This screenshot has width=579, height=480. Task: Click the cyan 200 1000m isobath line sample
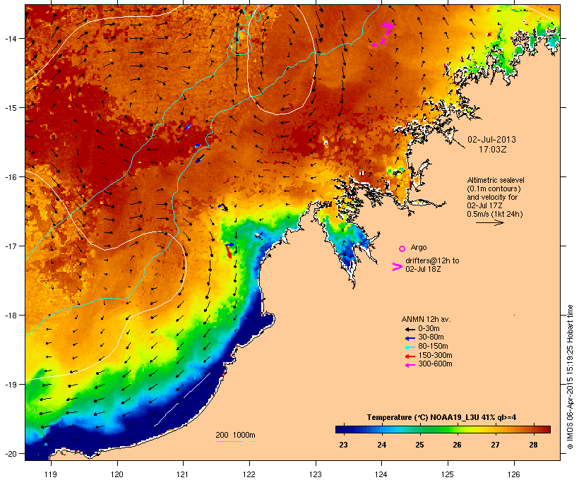(x=229, y=441)
